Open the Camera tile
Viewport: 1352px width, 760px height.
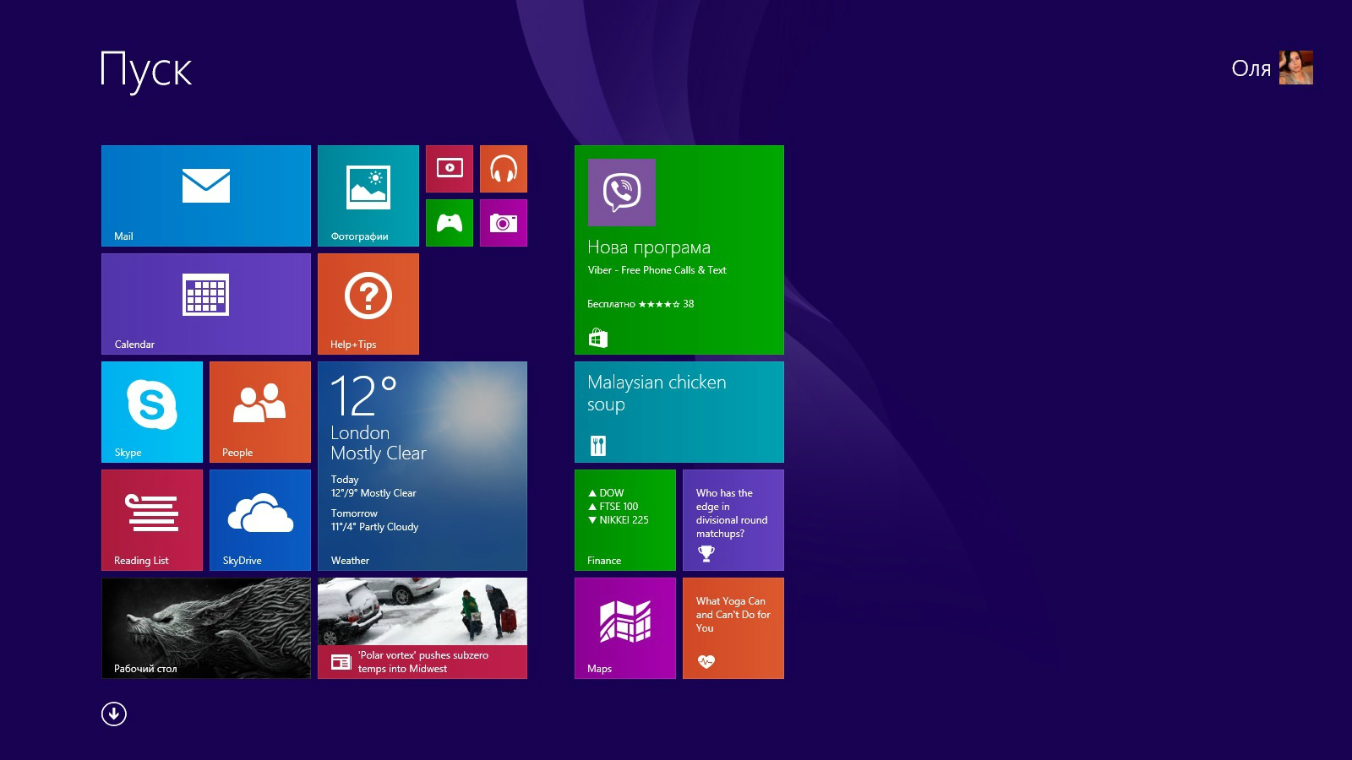[504, 223]
